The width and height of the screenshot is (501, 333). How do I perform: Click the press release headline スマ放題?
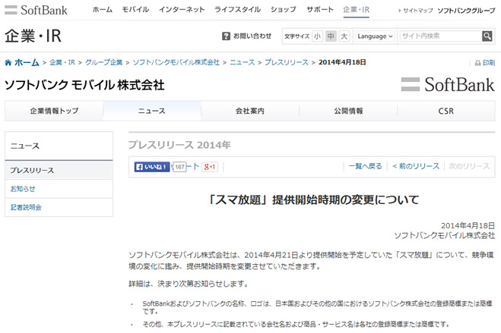point(313,199)
